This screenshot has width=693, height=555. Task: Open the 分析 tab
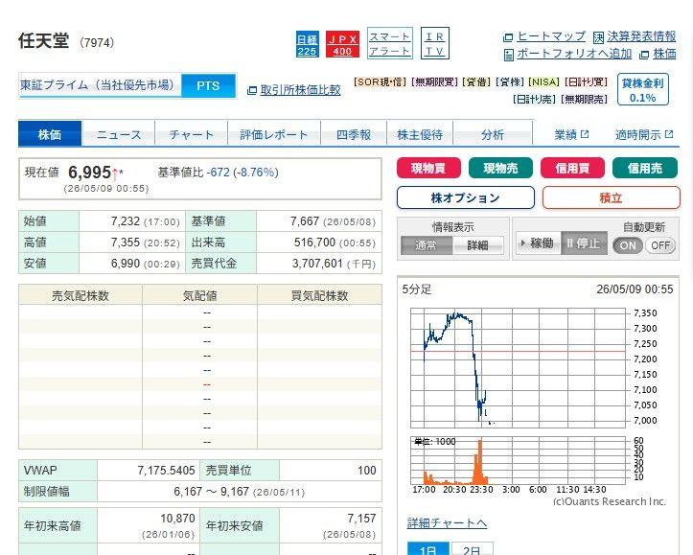coord(493,134)
